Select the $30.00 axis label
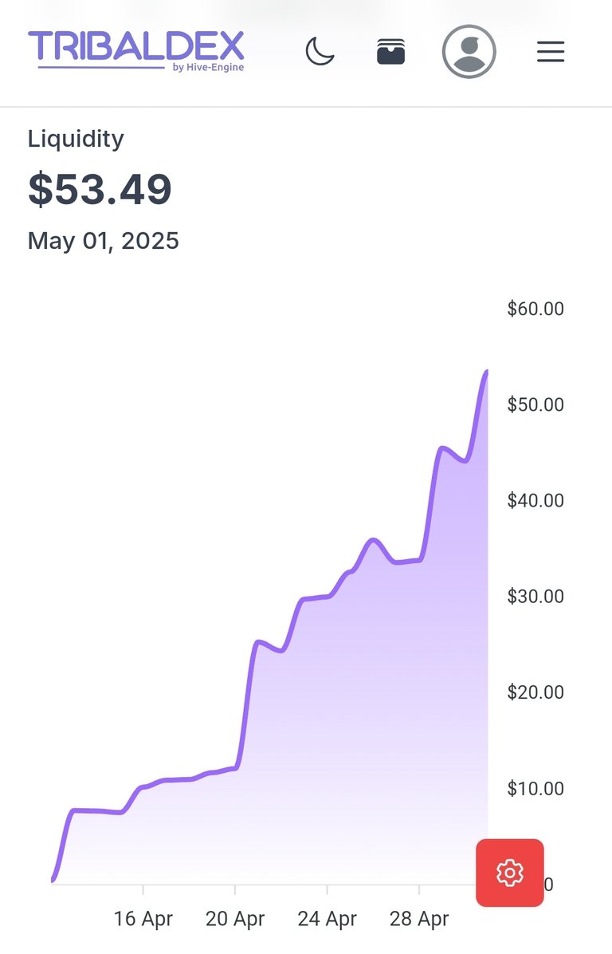Image resolution: width=612 pixels, height=954 pixels. pos(535,596)
